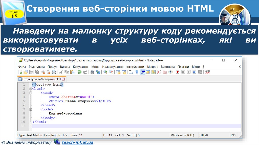Image resolution: width=259 pixels, height=145 pixels.
Task: Close the Структура веб-сторінки.html tab with its red X
Action: pyautogui.click(x=63, y=79)
